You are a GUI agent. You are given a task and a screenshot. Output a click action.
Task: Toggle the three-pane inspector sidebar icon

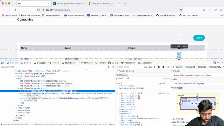point(173,67)
